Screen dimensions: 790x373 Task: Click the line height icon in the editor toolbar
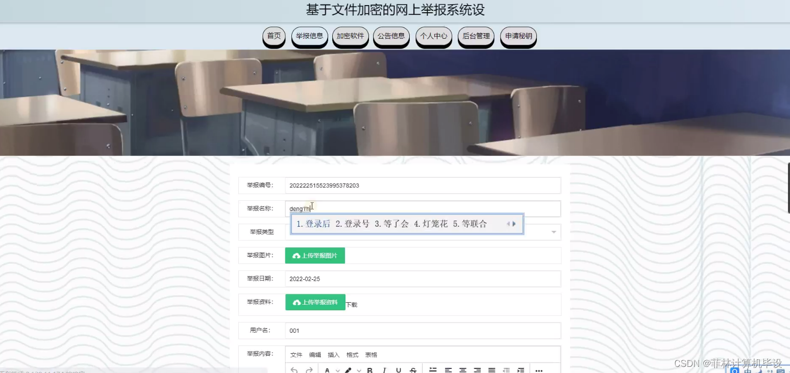[434, 369]
